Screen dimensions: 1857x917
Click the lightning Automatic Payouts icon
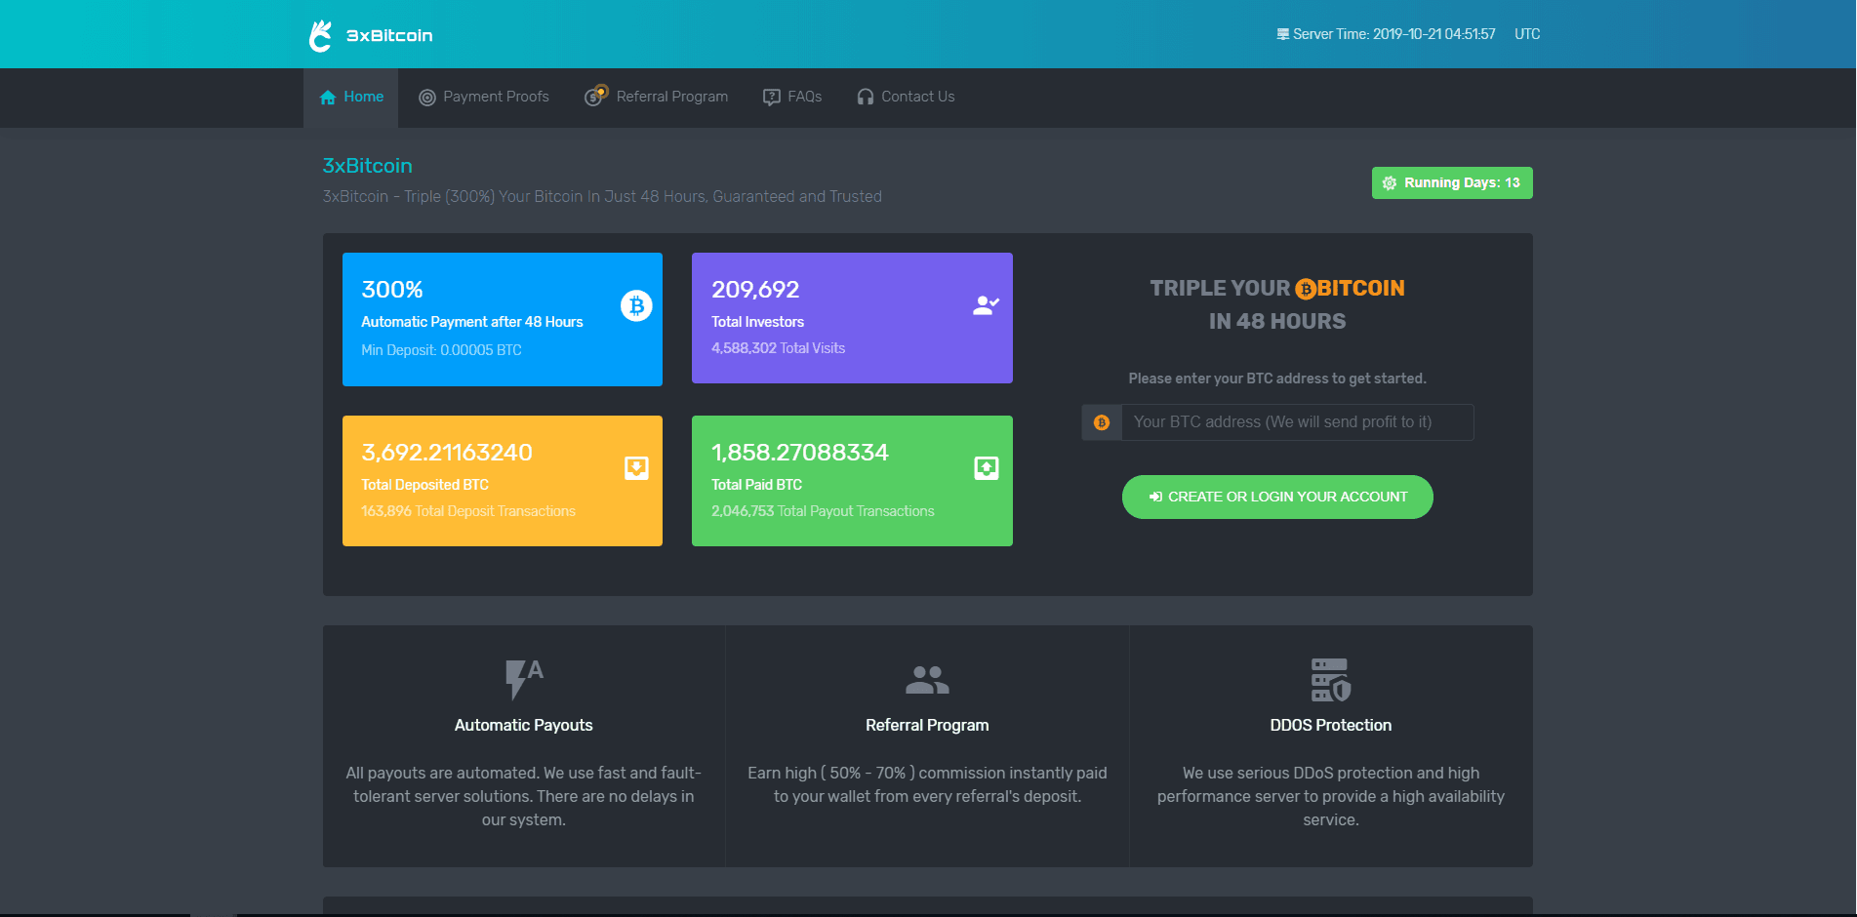click(523, 678)
